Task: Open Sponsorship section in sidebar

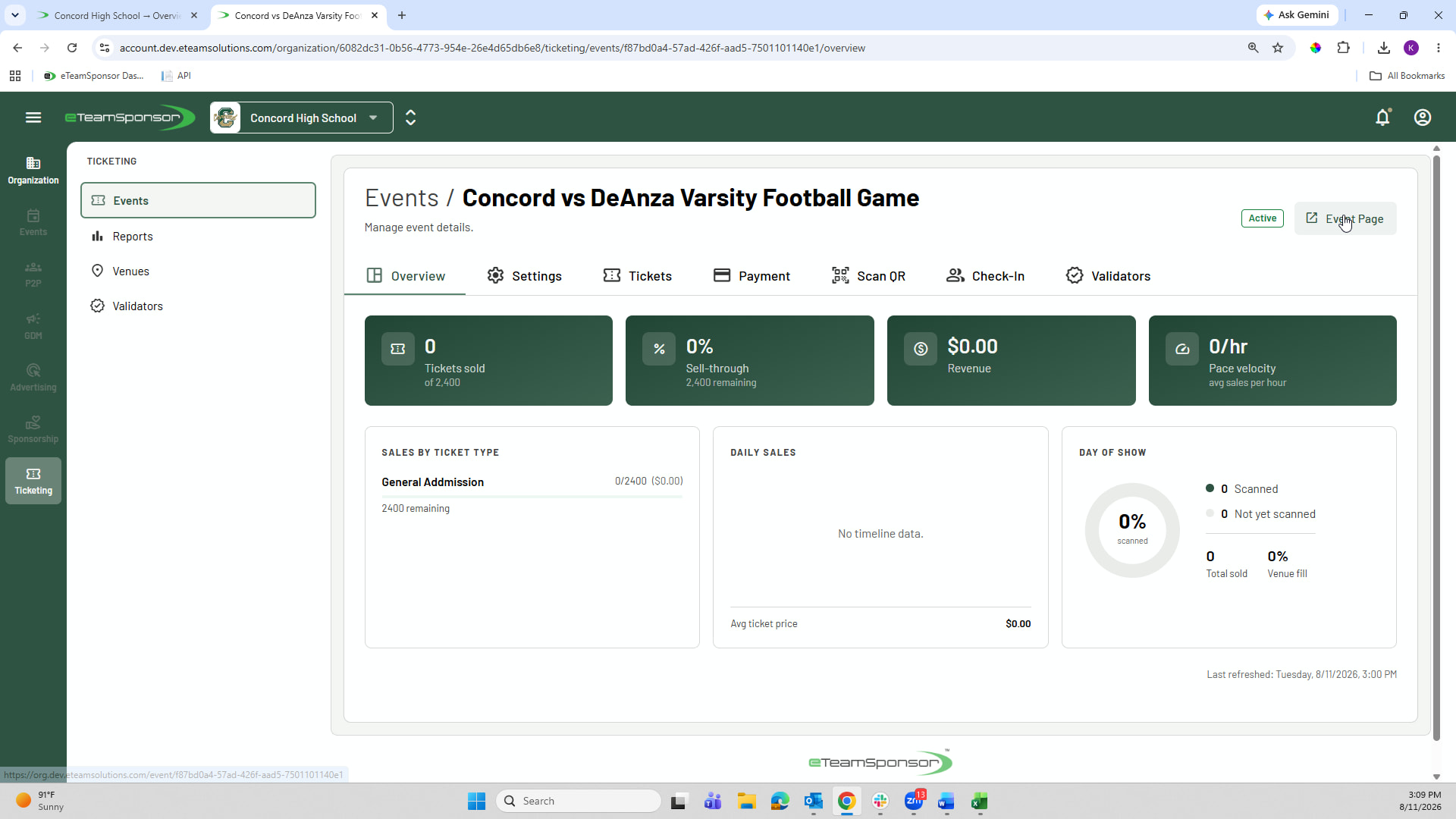Action: (33, 429)
